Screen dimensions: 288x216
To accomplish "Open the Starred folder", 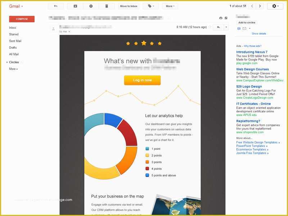I will [14, 34].
